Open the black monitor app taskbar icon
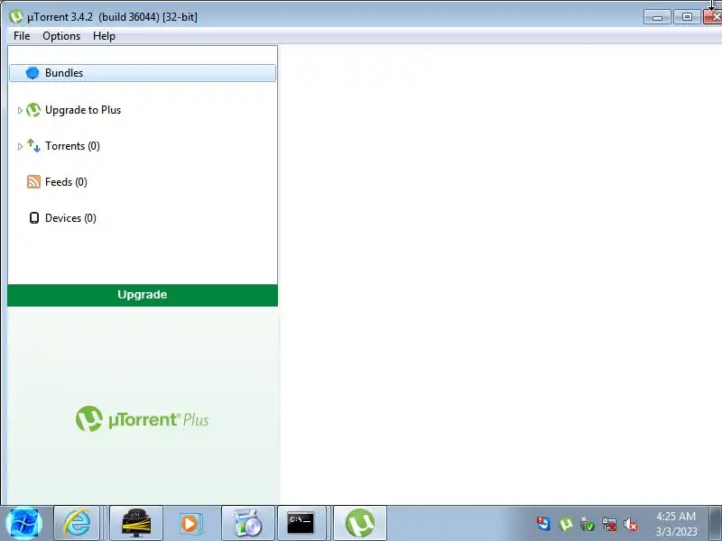Image resolution: width=722 pixels, height=541 pixels. [136, 523]
